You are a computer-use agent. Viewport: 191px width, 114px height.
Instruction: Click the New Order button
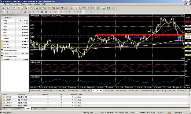pos(41,8)
